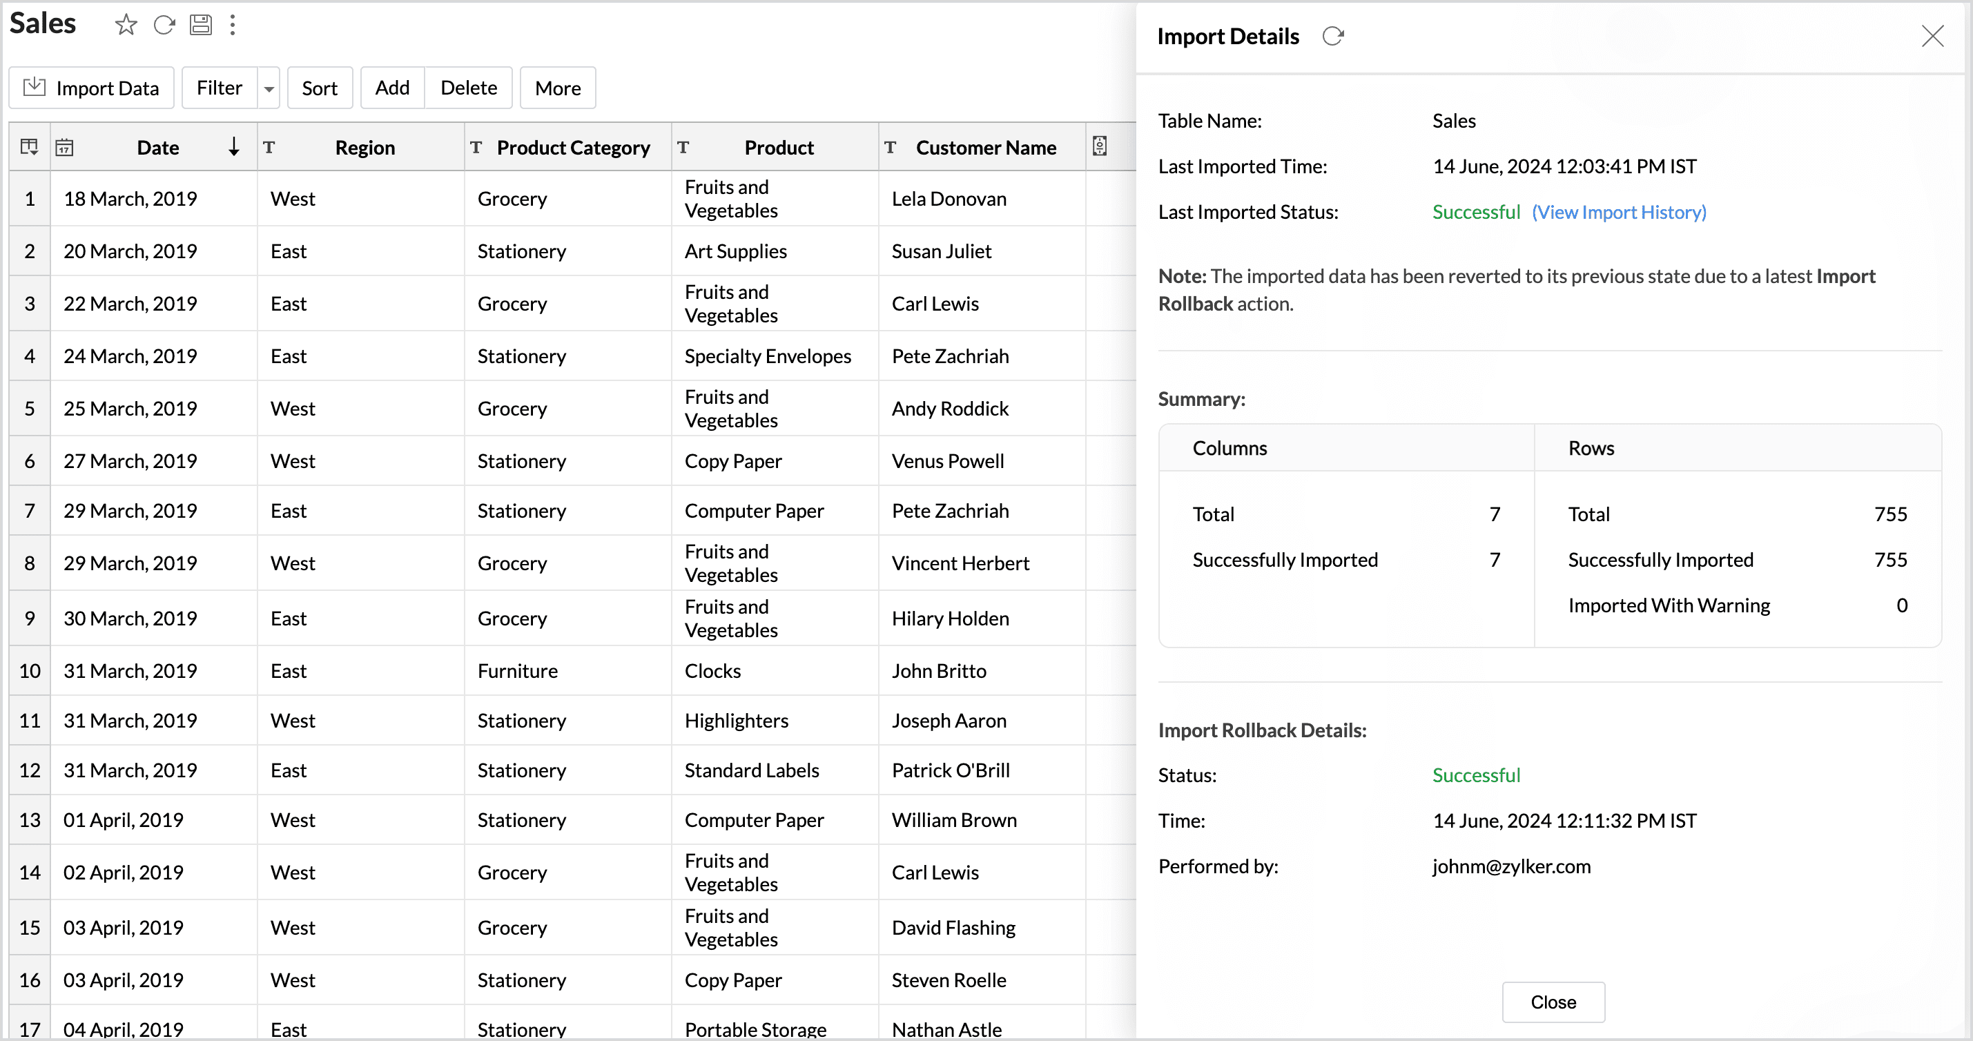This screenshot has height=1041, width=1973.
Task: Select row number 5 header
Action: pyautogui.click(x=30, y=408)
